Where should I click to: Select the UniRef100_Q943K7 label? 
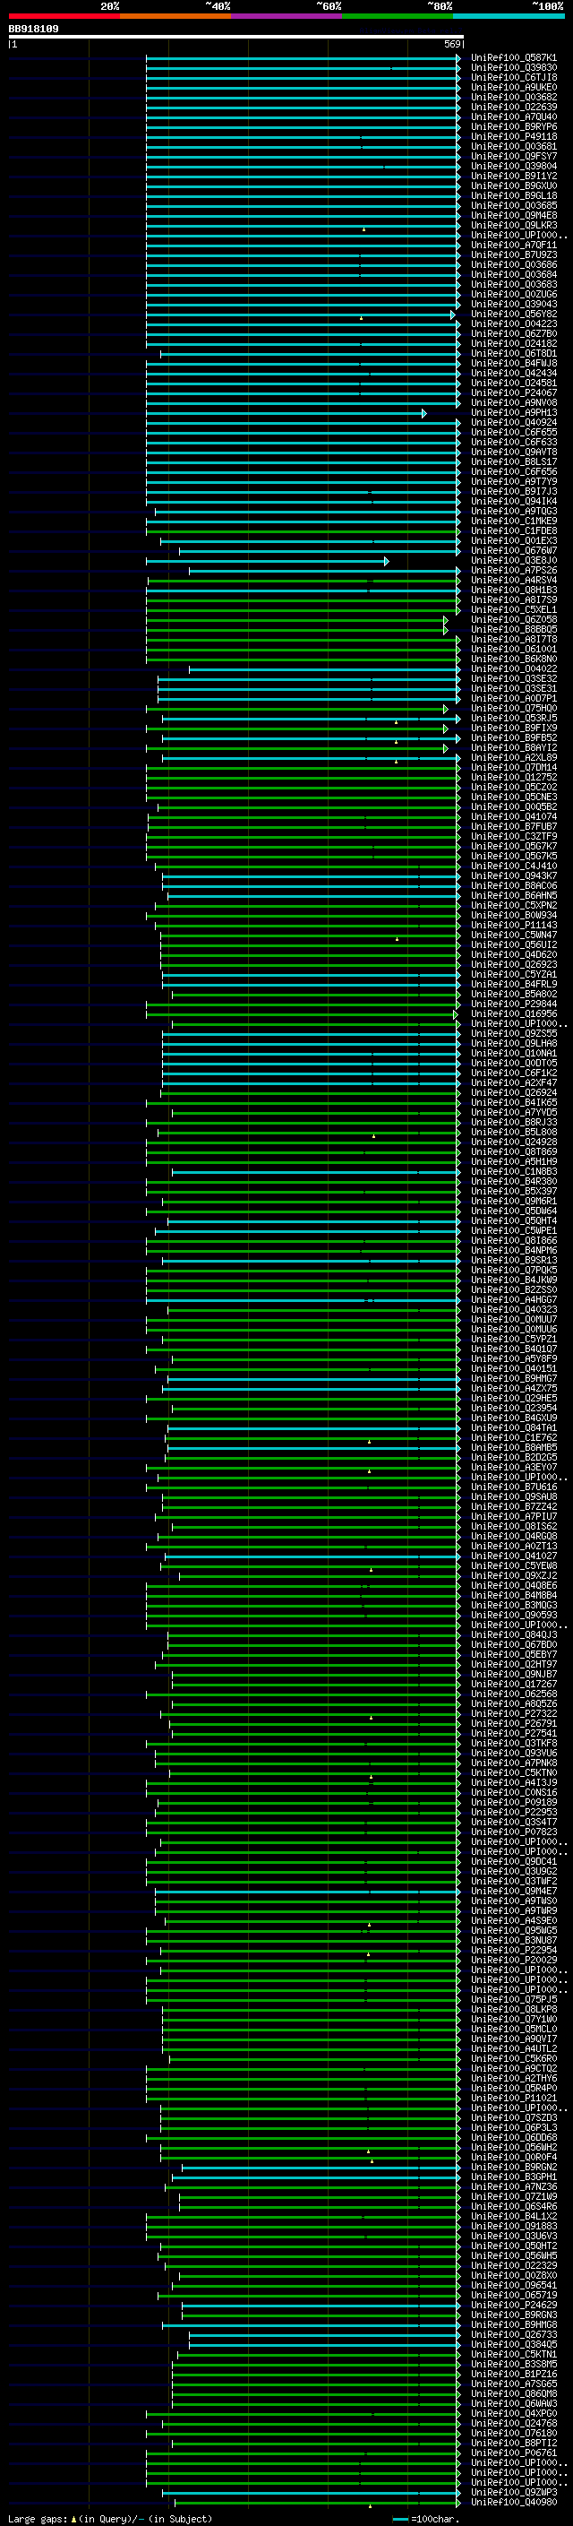click(514, 875)
